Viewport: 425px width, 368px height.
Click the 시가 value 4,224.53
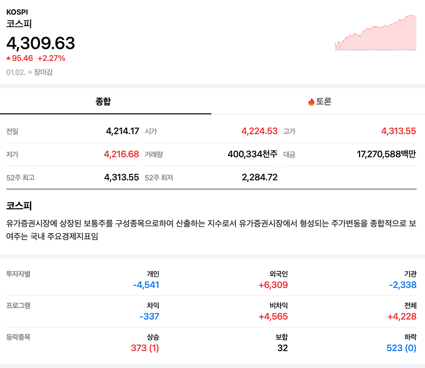pos(259,131)
